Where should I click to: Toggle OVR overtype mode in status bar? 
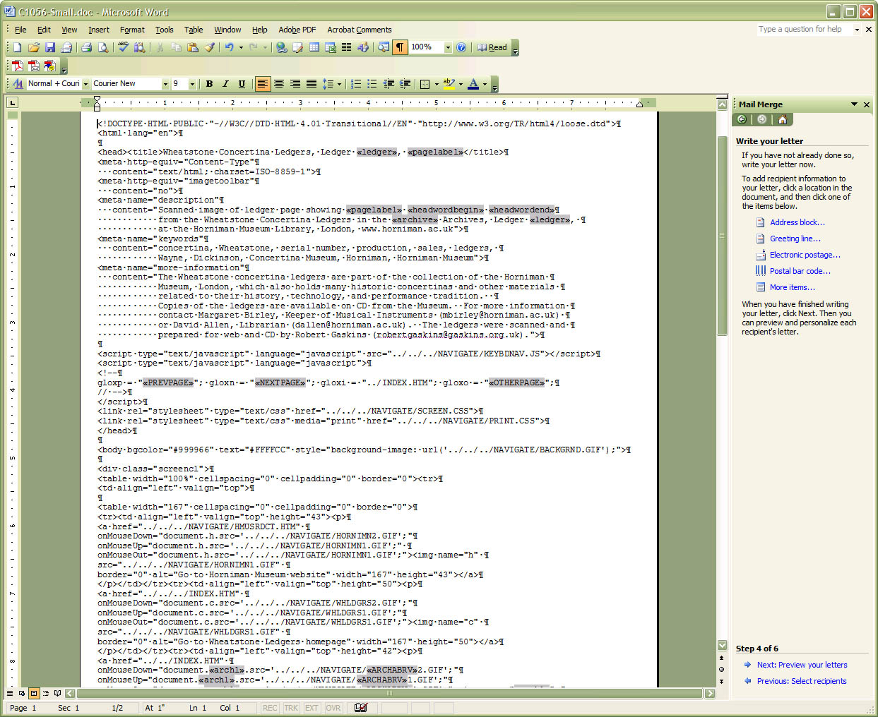click(333, 708)
